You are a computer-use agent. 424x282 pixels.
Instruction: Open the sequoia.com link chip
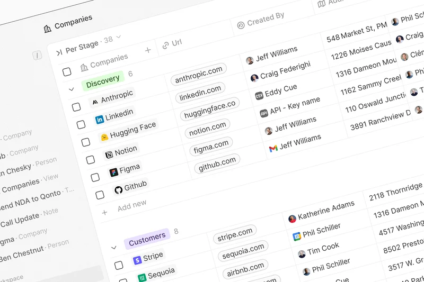(x=243, y=252)
